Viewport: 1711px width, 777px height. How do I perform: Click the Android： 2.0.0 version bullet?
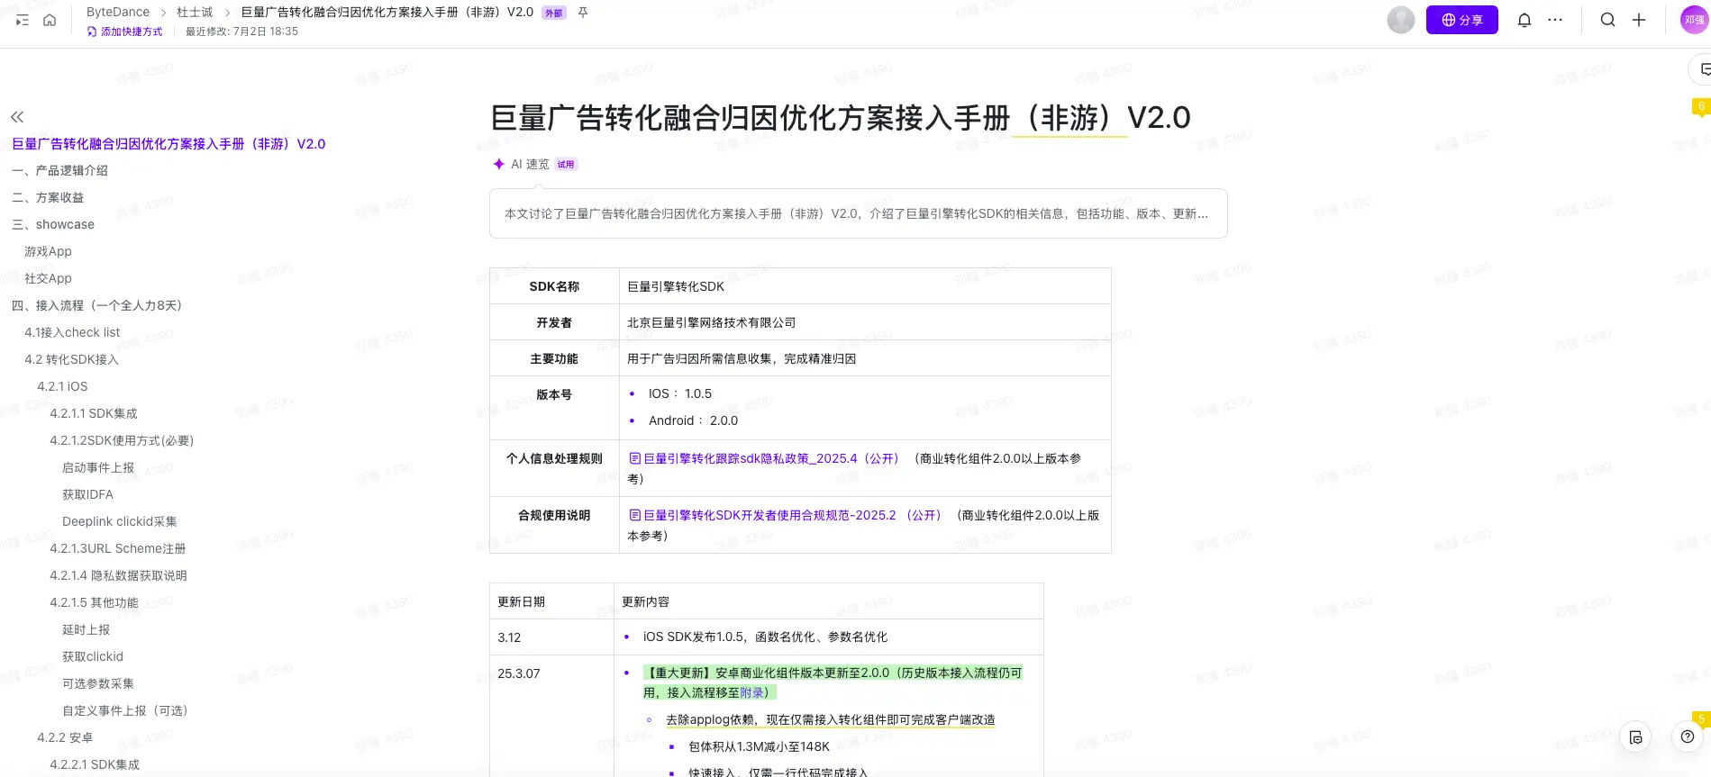tap(693, 420)
